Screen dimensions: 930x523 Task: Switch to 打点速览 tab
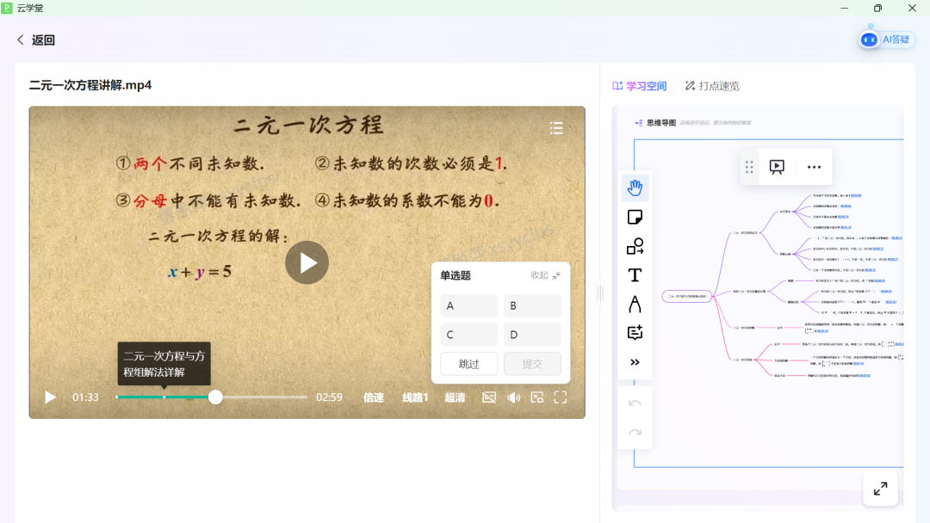click(712, 86)
